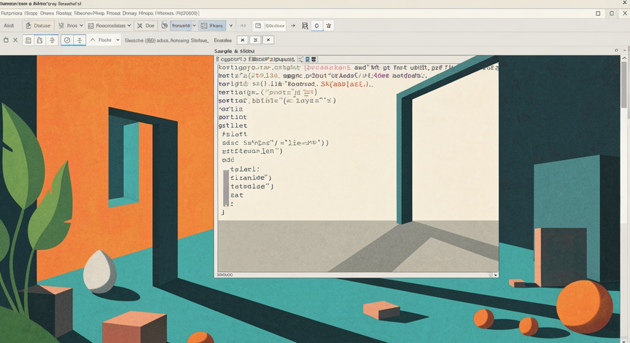Click the S0l0000 status text below the code panel

[225, 275]
